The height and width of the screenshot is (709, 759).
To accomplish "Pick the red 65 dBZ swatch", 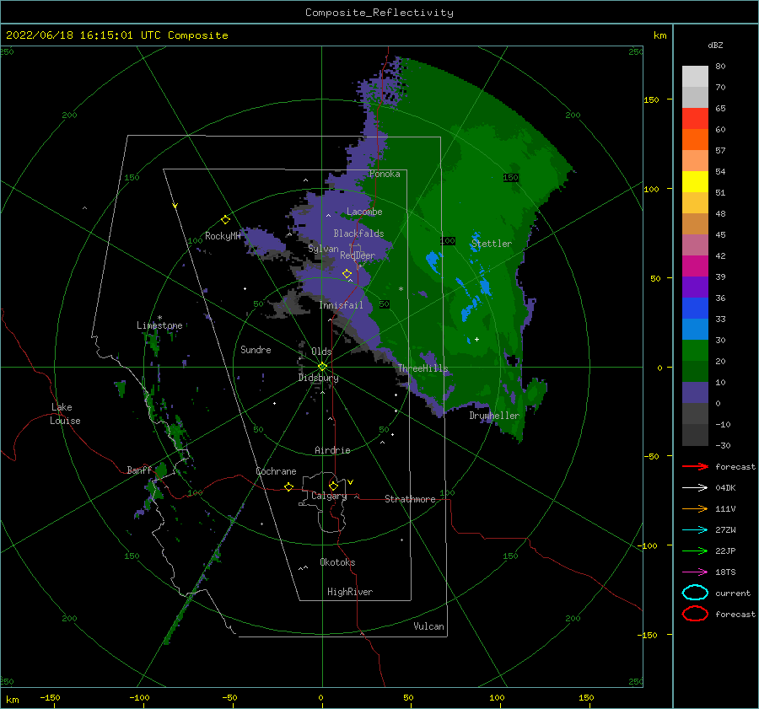I will point(695,118).
